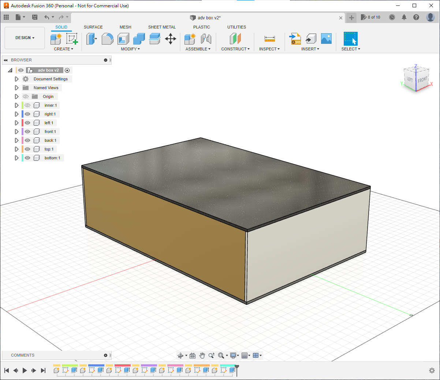Hide the top:1 component

[x=27, y=149]
